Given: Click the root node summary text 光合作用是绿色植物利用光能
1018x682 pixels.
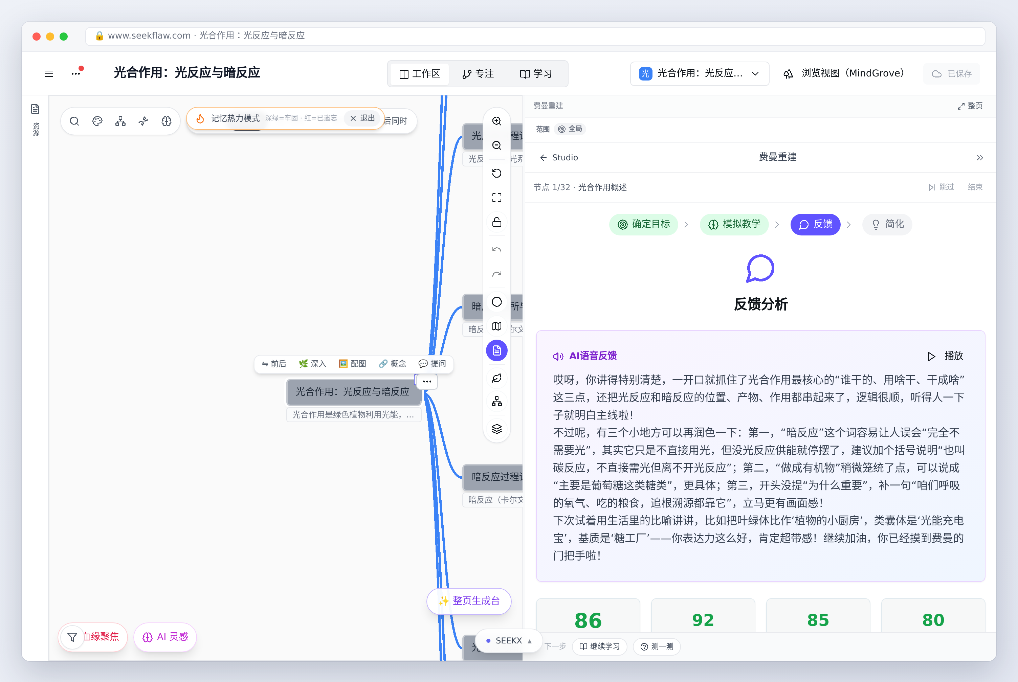Looking at the screenshot, I should coord(354,415).
